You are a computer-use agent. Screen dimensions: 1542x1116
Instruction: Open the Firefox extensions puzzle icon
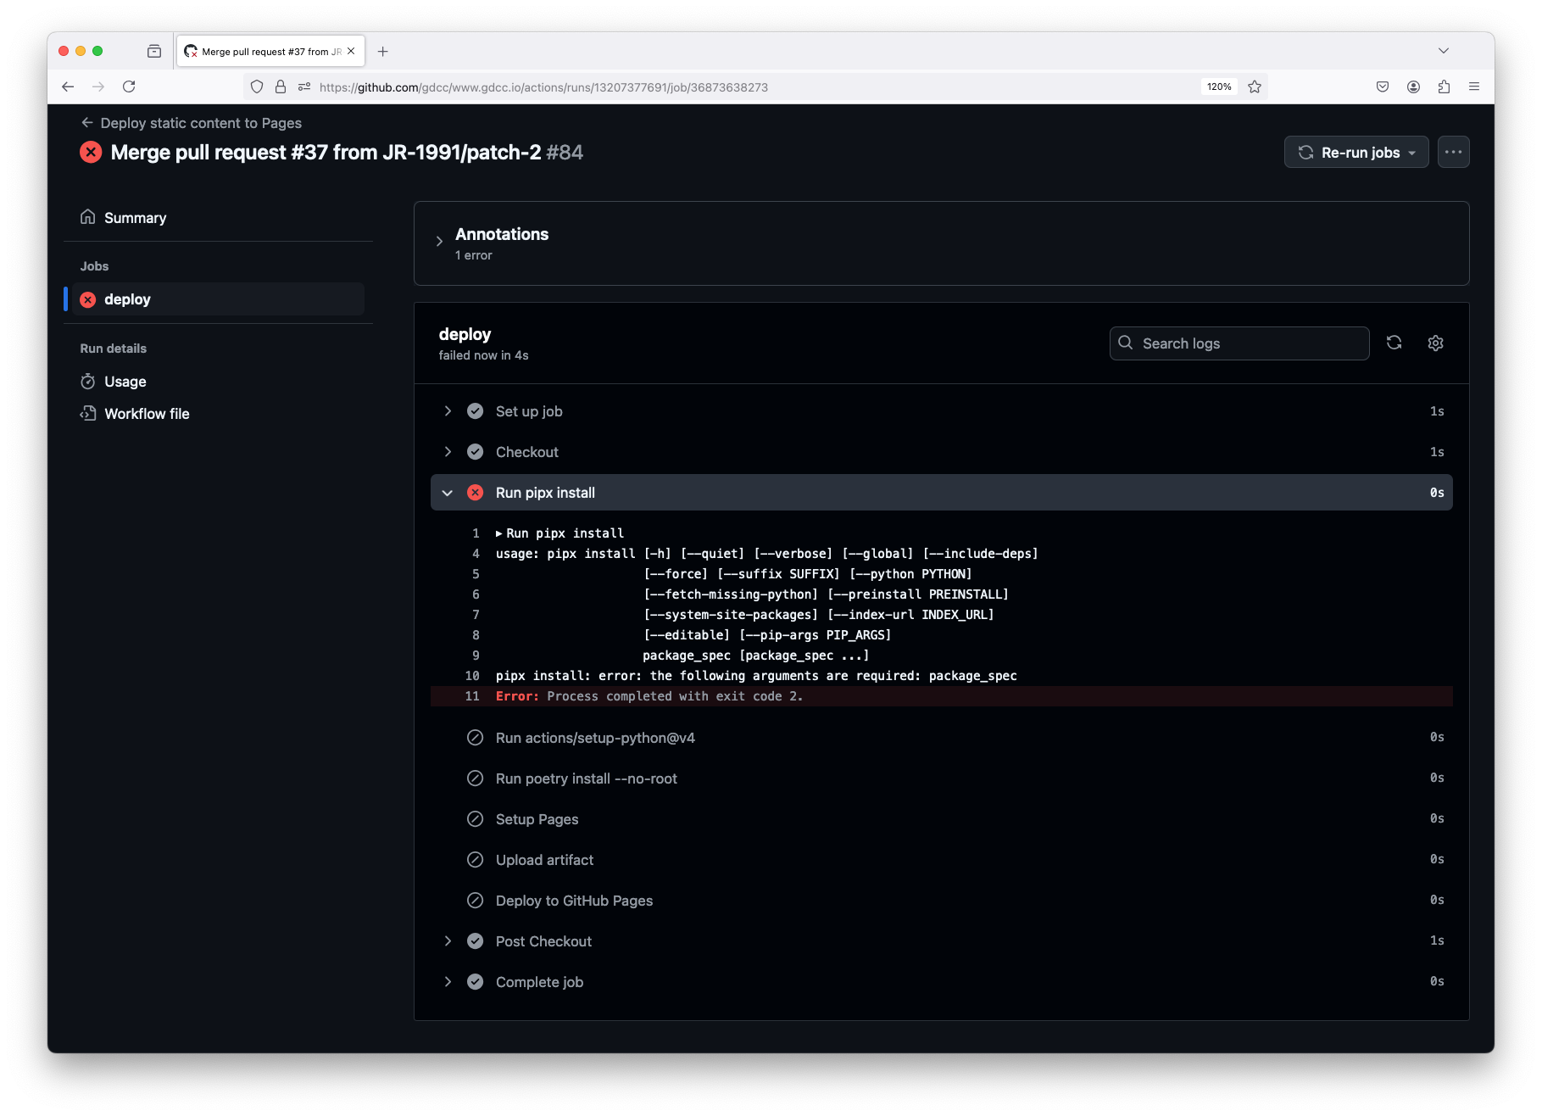[1444, 86]
